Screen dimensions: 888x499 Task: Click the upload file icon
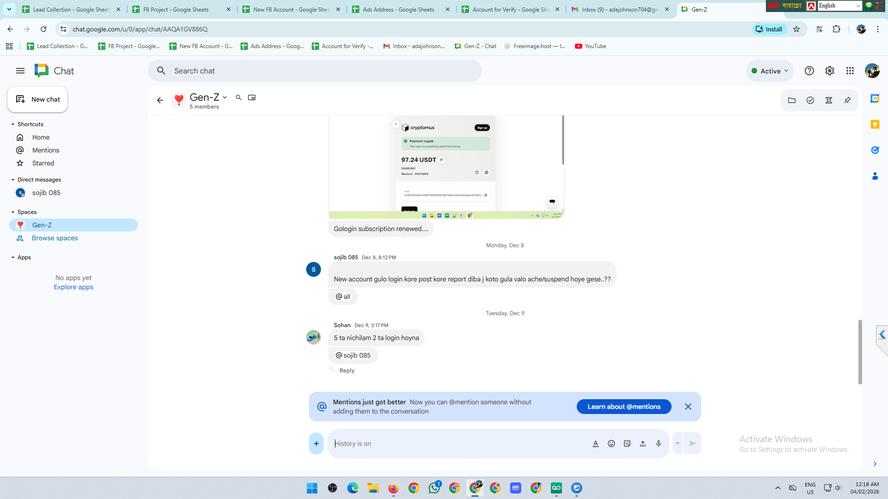tap(643, 444)
